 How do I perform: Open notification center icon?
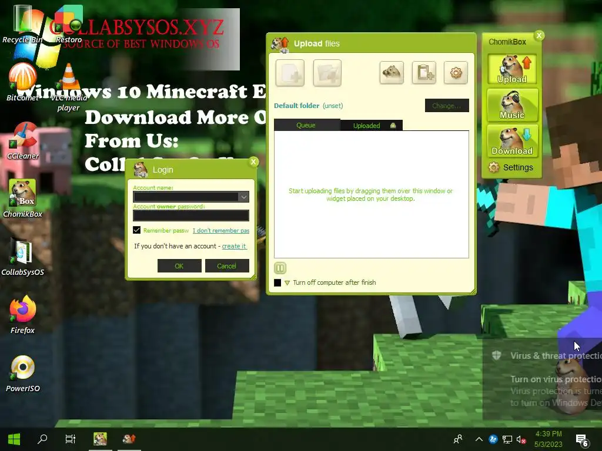tap(581, 440)
